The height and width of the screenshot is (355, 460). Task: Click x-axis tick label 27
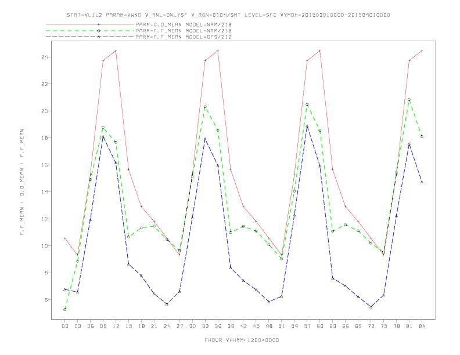[179, 326]
